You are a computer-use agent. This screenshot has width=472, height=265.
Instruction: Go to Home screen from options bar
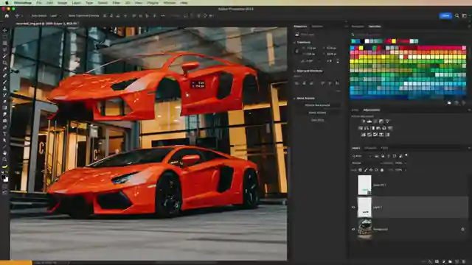pos(7,15)
